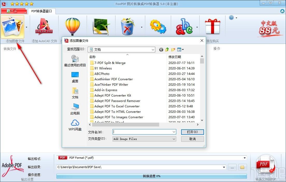This screenshot has height=182, width=286.
Task: Click the 转换进度 0% progress bar
Action: (152, 176)
